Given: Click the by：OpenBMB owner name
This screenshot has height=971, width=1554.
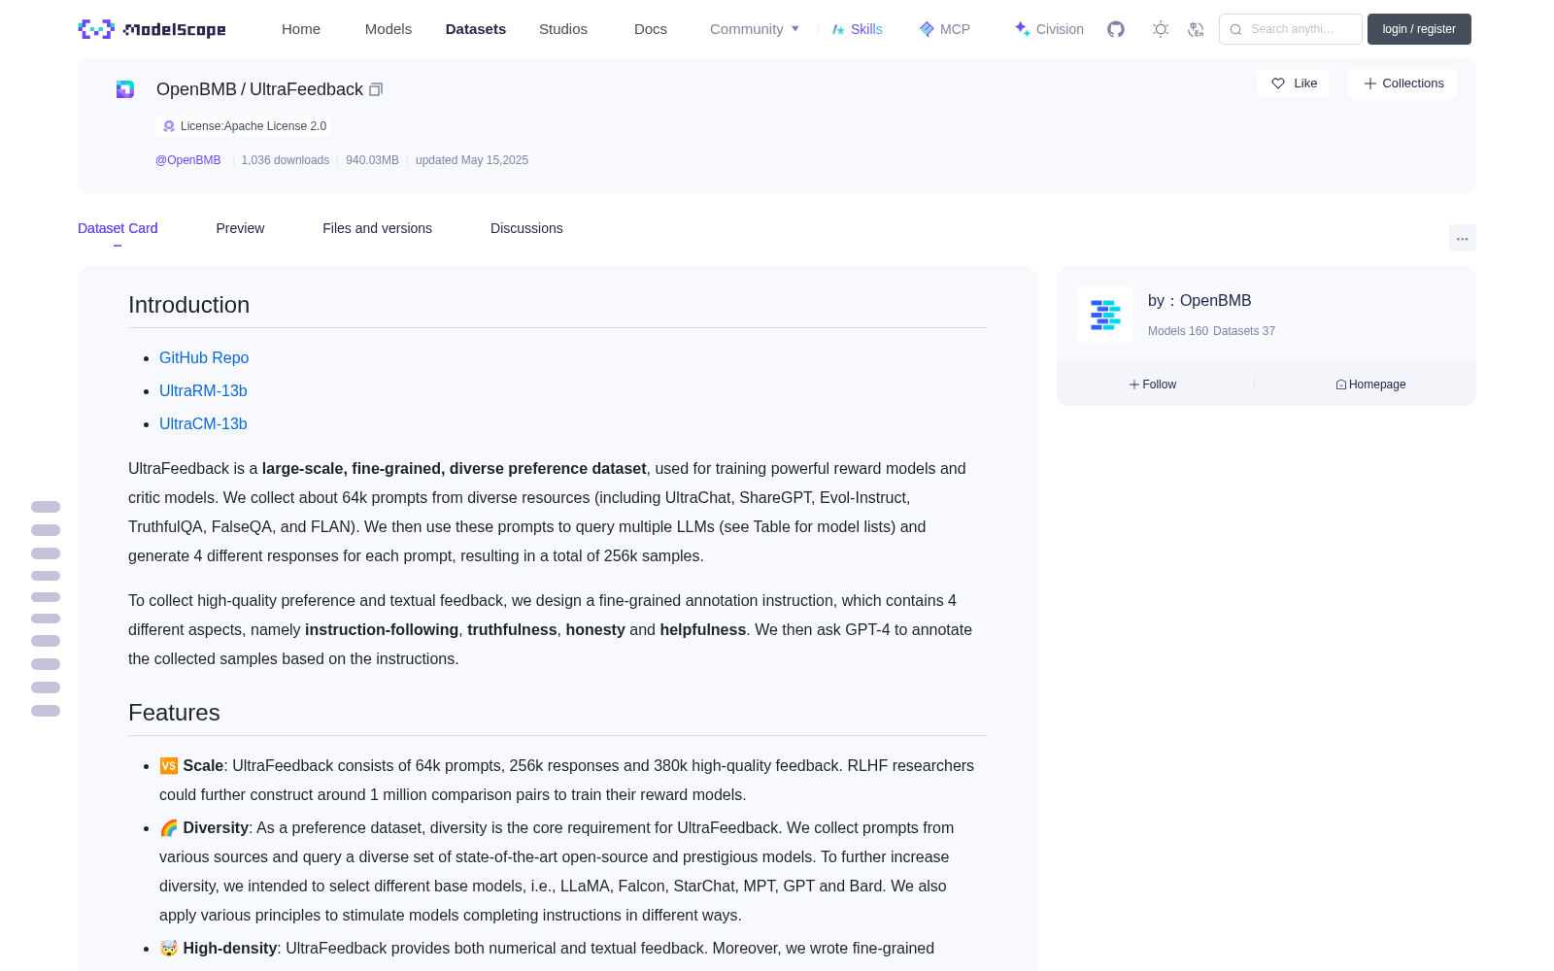Looking at the screenshot, I should (1199, 301).
